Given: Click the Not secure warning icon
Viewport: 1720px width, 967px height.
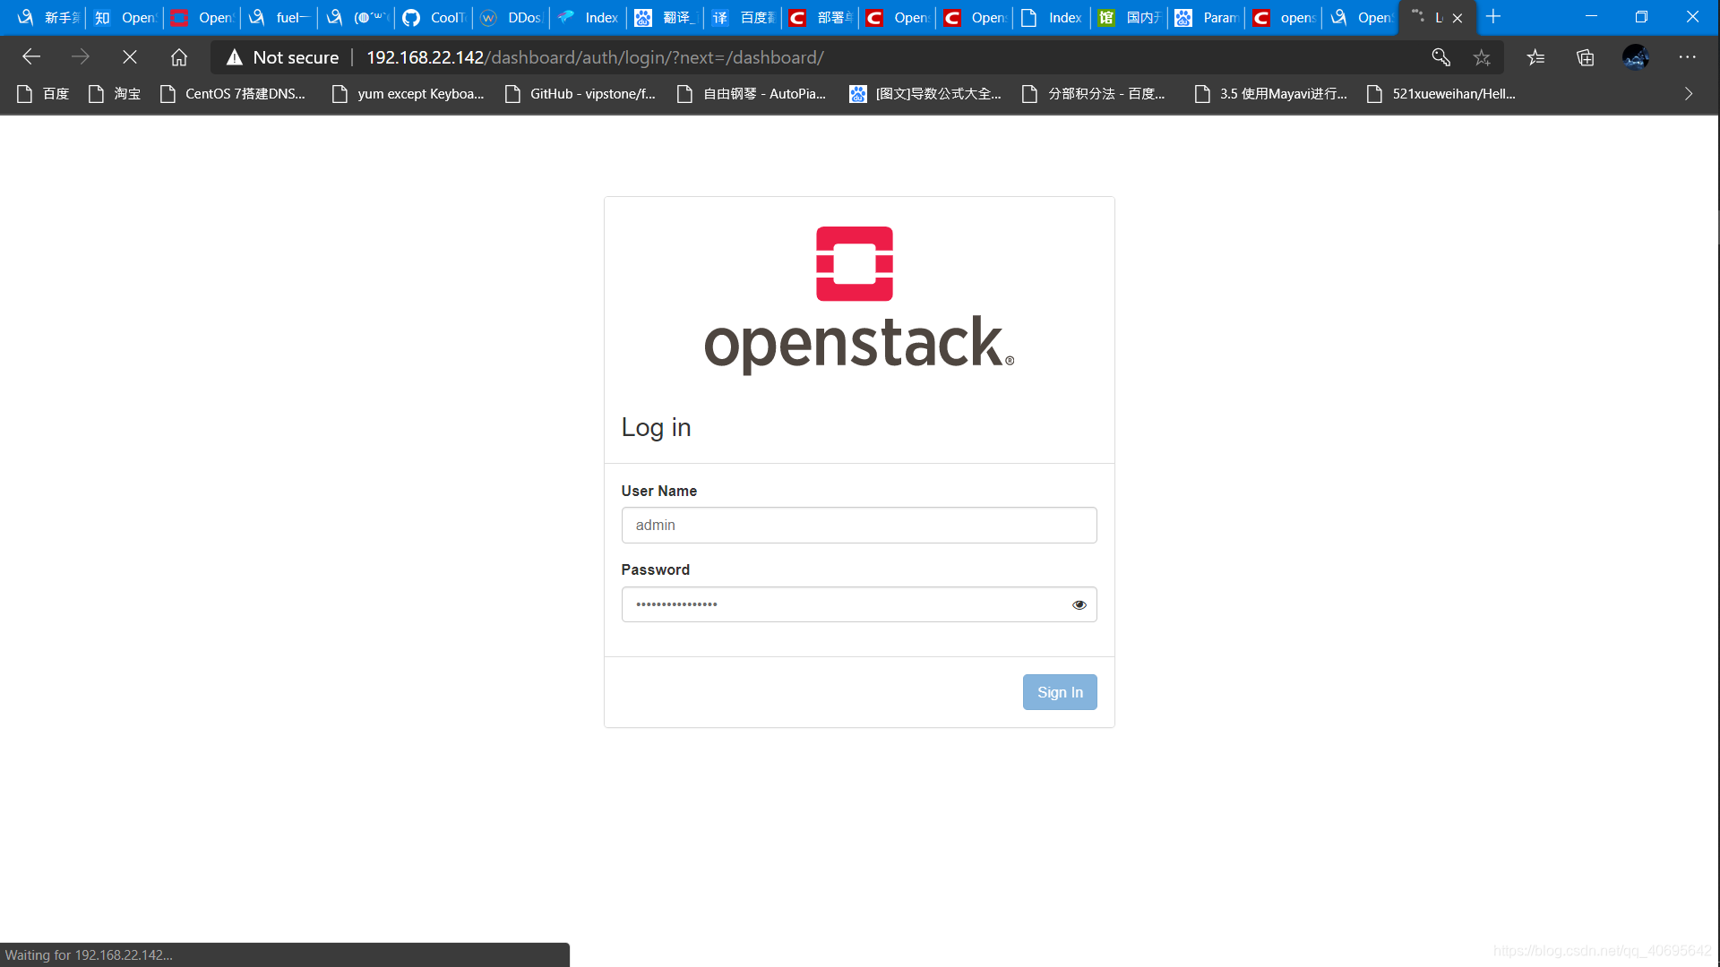Looking at the screenshot, I should click(x=235, y=57).
